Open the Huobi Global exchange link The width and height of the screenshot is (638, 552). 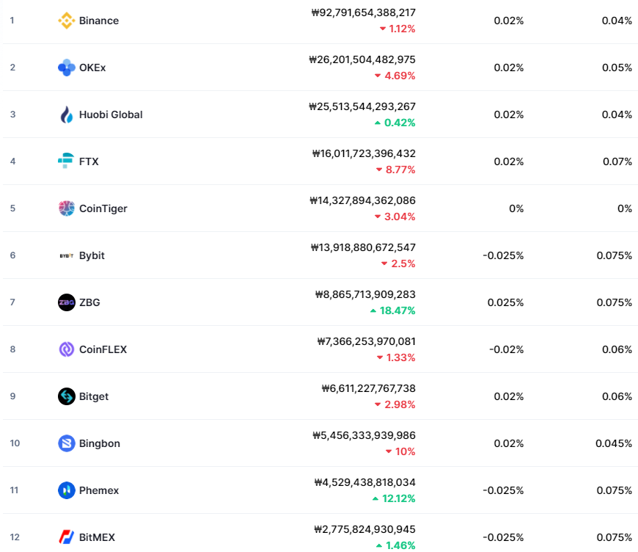(x=111, y=115)
